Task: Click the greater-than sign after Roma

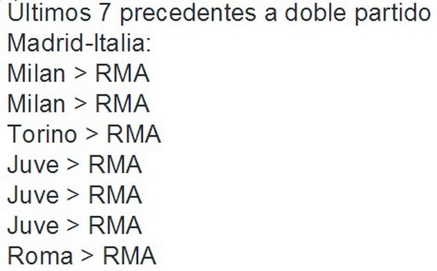Action: tap(87, 255)
